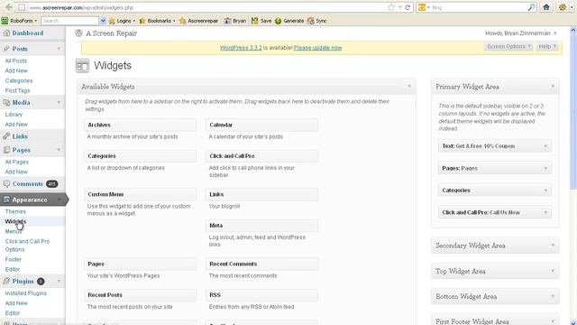Screen dimensions: 577x325
Task: Click the browser back arrow button
Action: pos(9,7)
